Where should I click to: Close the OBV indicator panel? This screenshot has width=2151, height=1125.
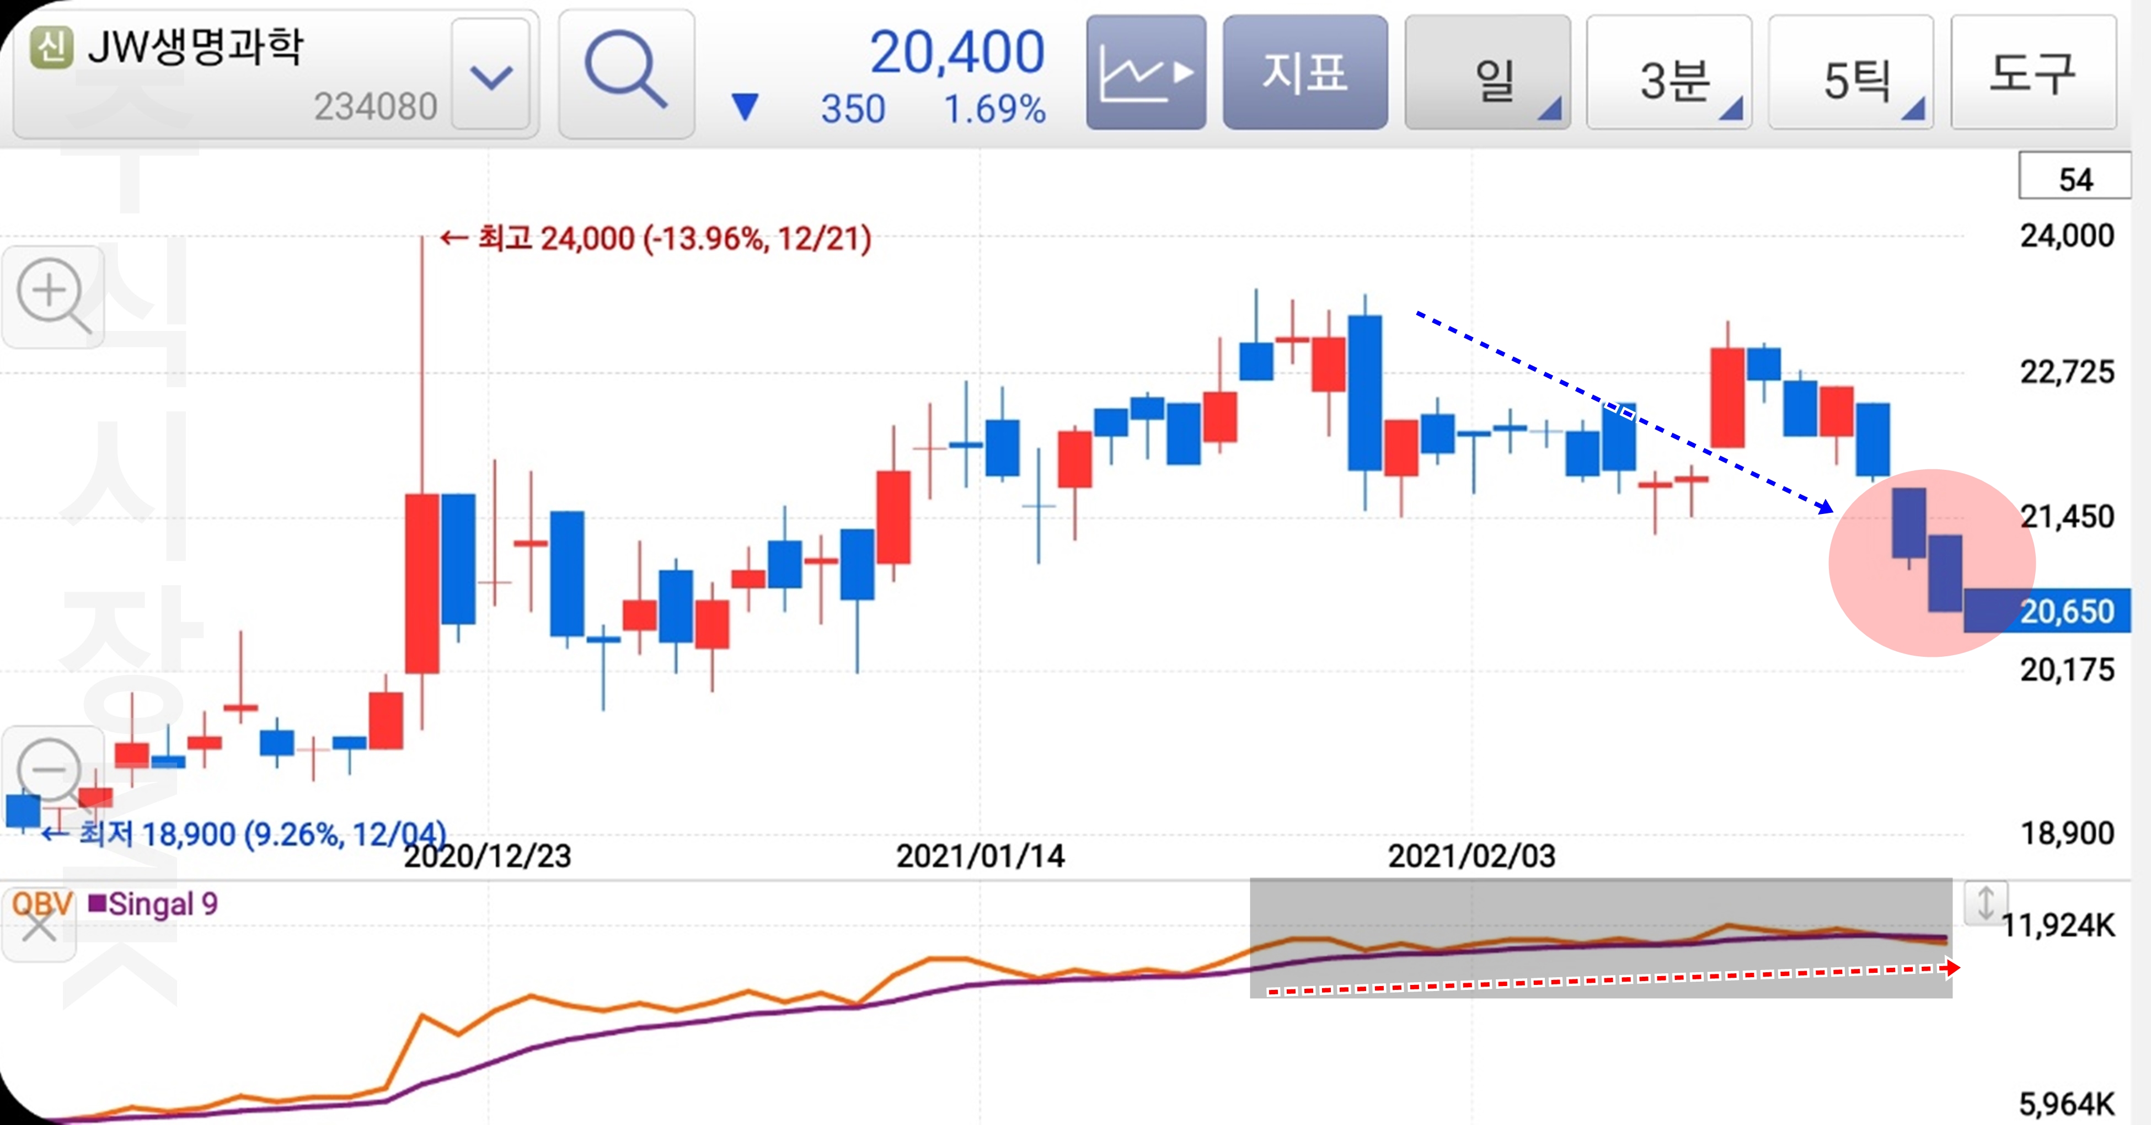39,926
